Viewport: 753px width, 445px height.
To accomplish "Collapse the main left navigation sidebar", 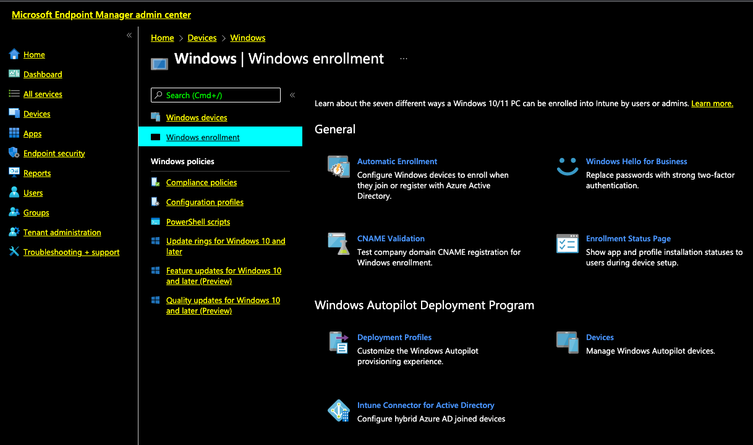I will point(129,35).
